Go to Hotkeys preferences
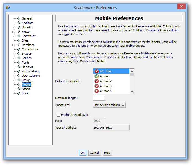This screenshot has height=165, width=193. (x=27, y=67)
